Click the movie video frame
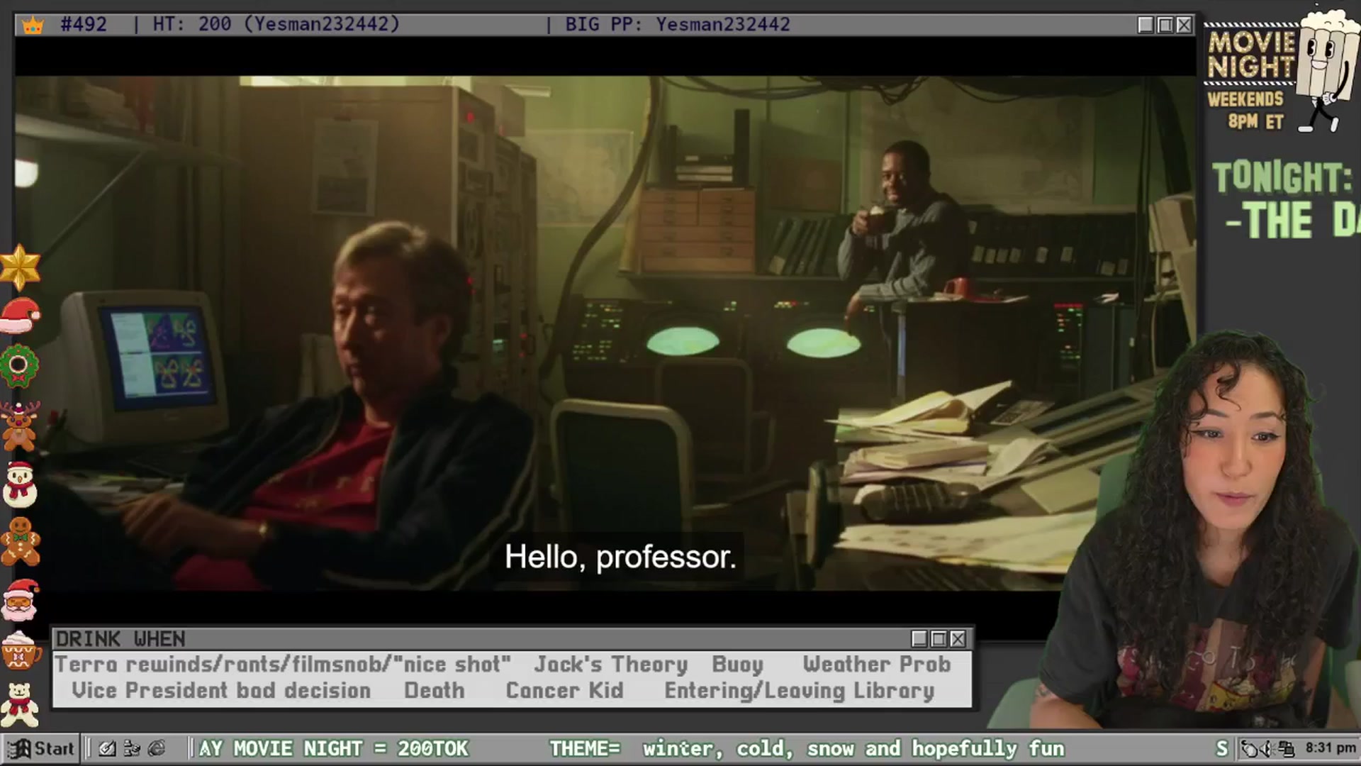Screen dimensions: 1361x766 pos(606,333)
